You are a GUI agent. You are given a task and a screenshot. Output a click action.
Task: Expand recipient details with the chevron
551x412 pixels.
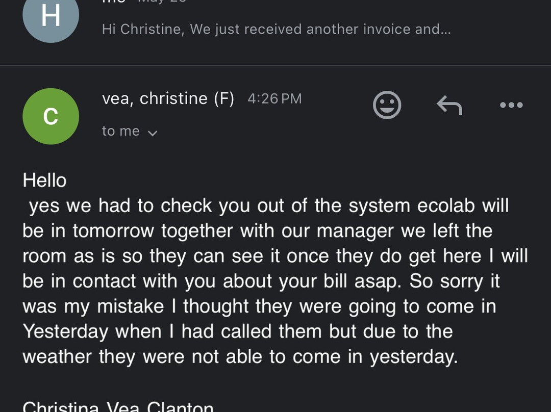click(x=152, y=133)
